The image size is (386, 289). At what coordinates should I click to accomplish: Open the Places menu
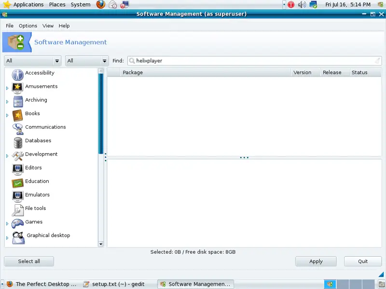coord(57,4)
